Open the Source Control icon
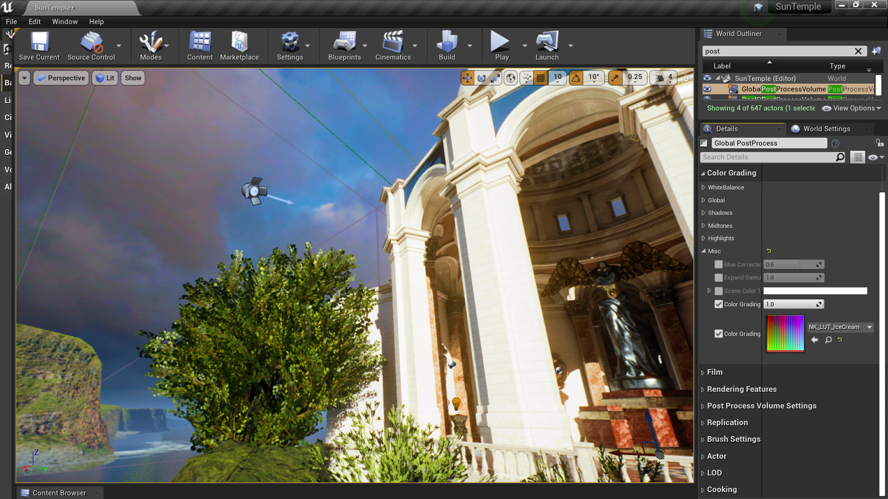This screenshot has height=499, width=888. click(x=91, y=42)
